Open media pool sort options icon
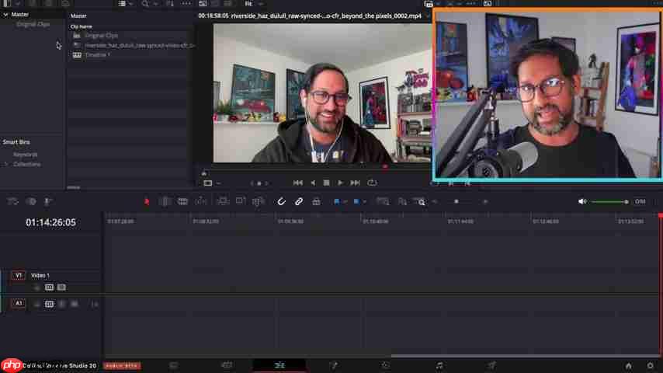Image resolution: width=663 pixels, height=373 pixels. [x=170, y=3]
